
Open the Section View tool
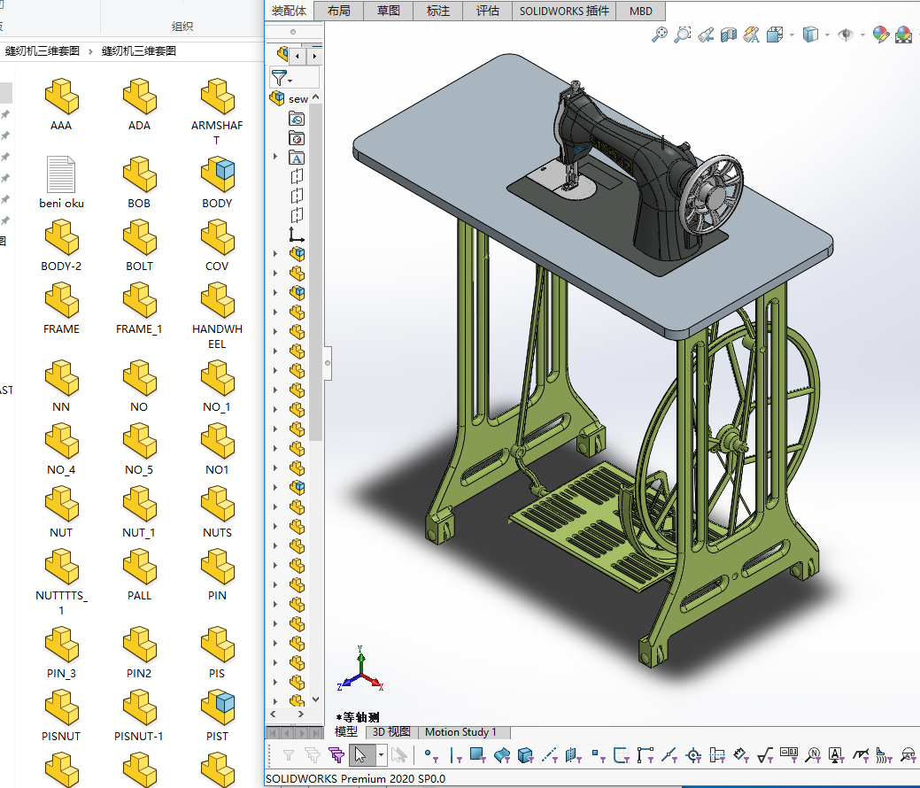(x=729, y=35)
